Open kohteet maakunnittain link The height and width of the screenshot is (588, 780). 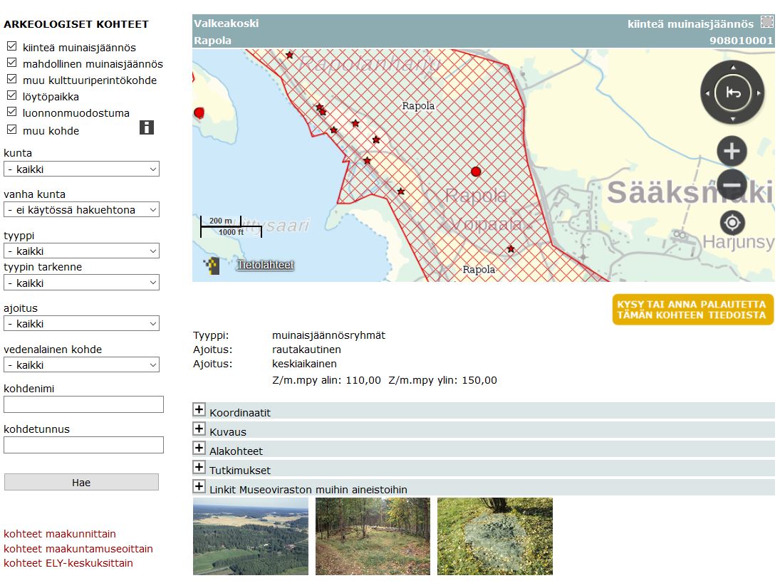point(60,534)
